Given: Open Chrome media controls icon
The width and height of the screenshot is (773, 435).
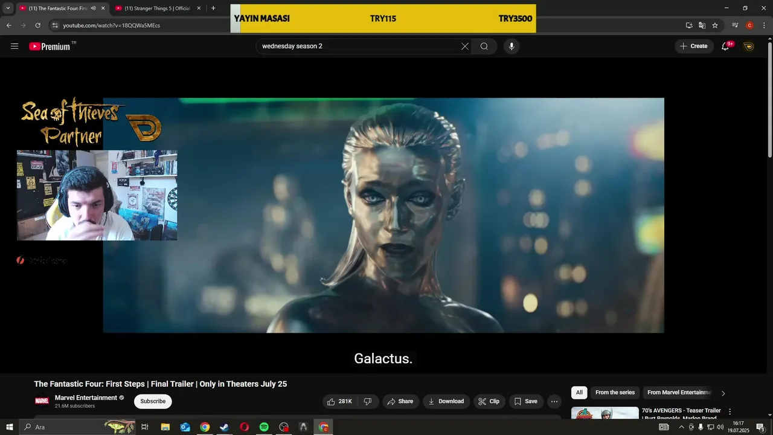Looking at the screenshot, I should pyautogui.click(x=735, y=25).
